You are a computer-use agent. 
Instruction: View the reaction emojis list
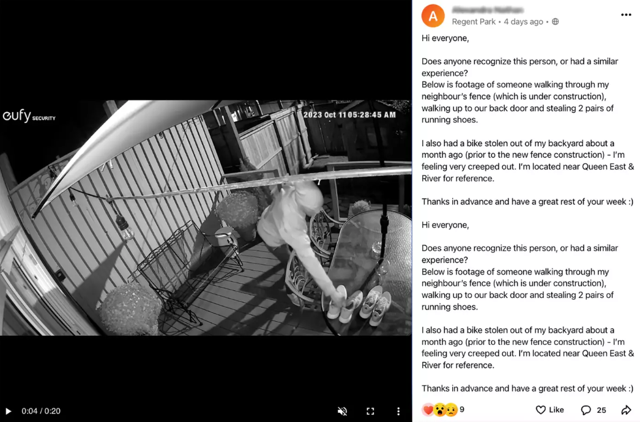click(x=439, y=409)
